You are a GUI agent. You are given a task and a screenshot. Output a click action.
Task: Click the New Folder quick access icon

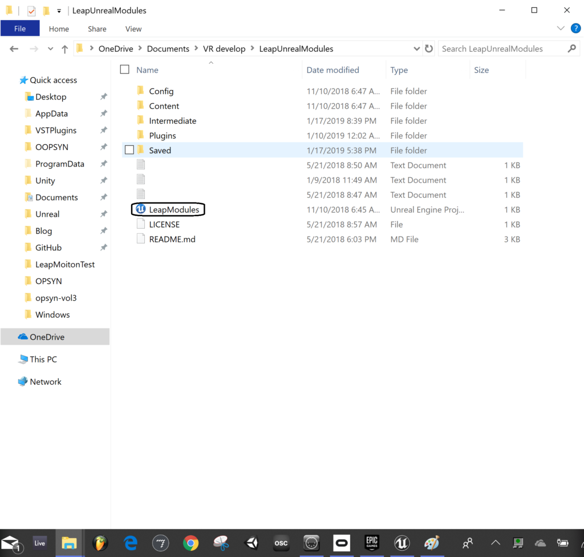(x=46, y=11)
